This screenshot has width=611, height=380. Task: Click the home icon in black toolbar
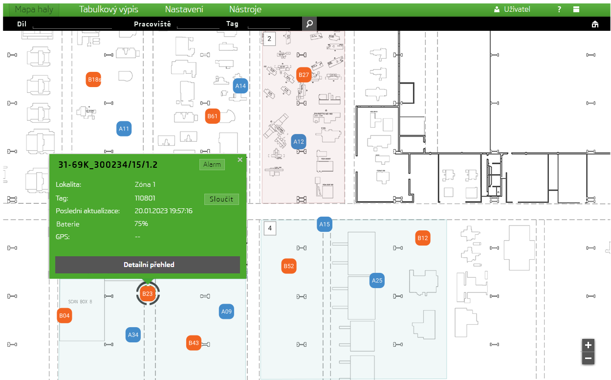[x=595, y=24]
